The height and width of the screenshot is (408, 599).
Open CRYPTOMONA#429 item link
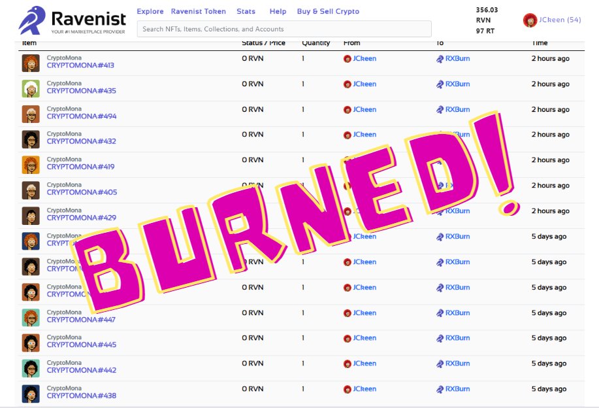pos(82,218)
